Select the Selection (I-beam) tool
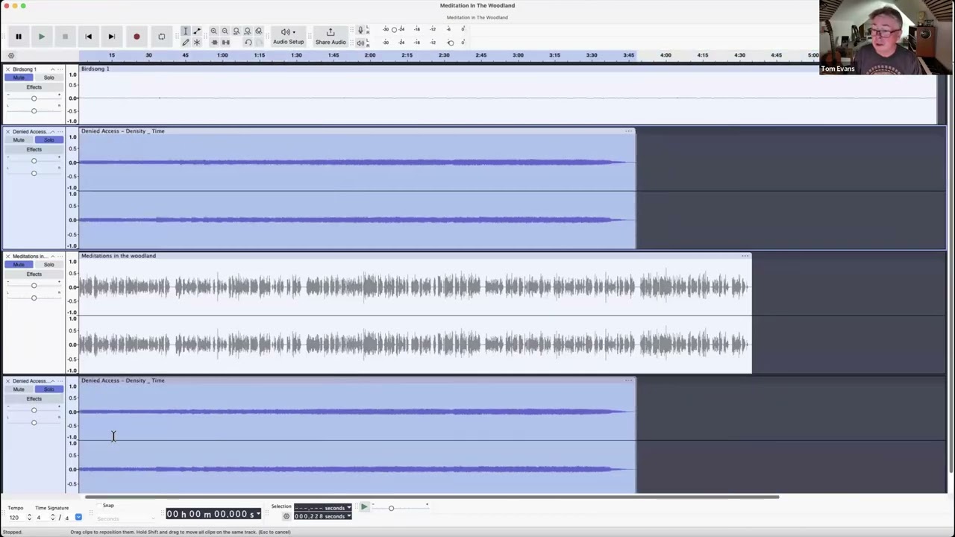Viewport: 955px width, 537px height. point(186,31)
